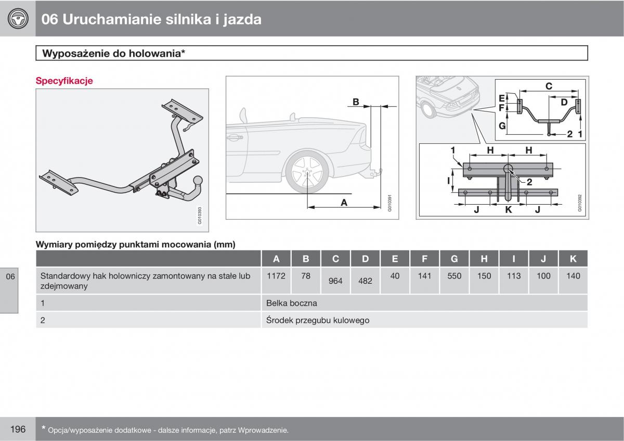Image resolution: width=624 pixels, height=441 pixels.
Task: Click the value 1172 in the table
Action: (276, 276)
